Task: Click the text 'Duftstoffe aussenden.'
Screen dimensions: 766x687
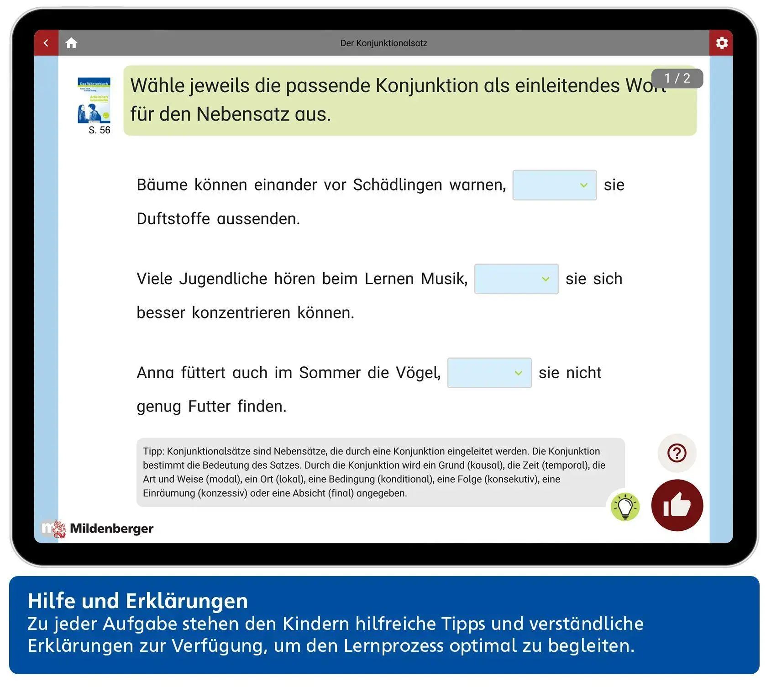Action: click(x=218, y=219)
